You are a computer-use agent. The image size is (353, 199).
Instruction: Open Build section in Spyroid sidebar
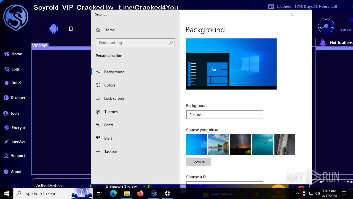[x=12, y=83]
